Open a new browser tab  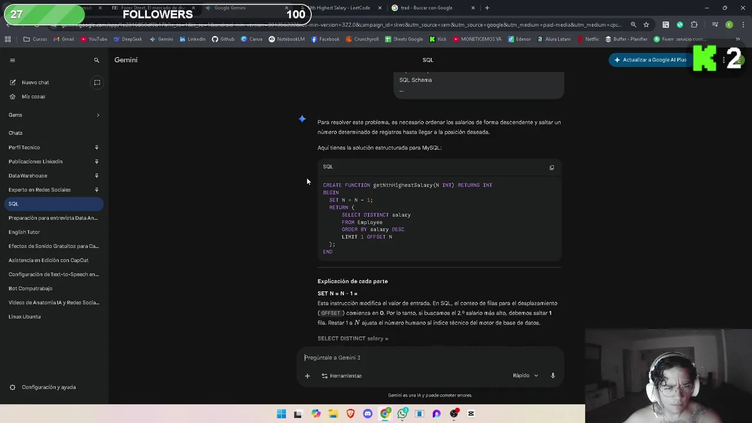point(487,8)
